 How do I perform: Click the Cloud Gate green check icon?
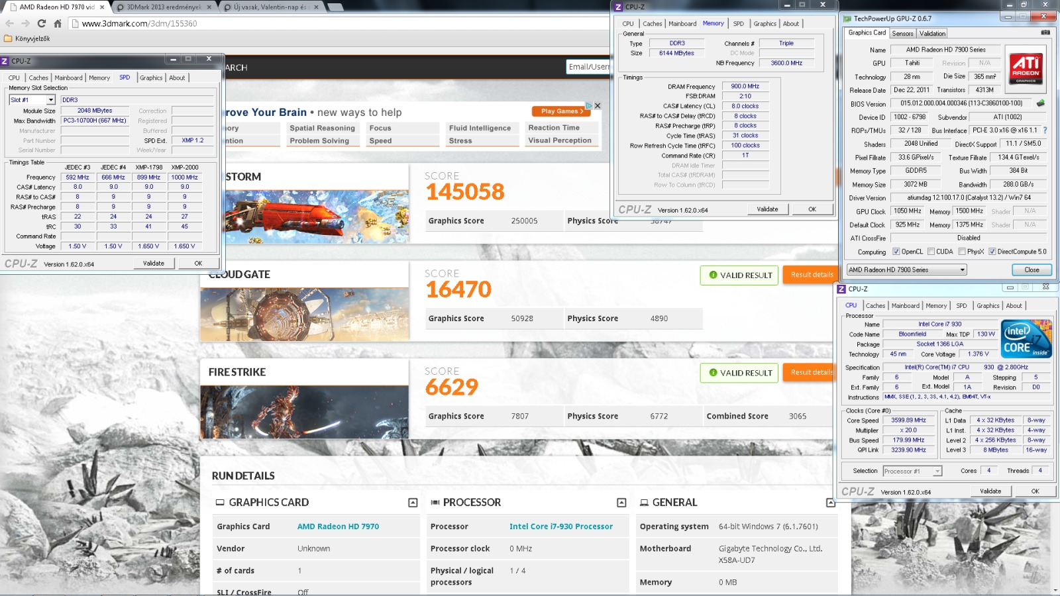(713, 275)
